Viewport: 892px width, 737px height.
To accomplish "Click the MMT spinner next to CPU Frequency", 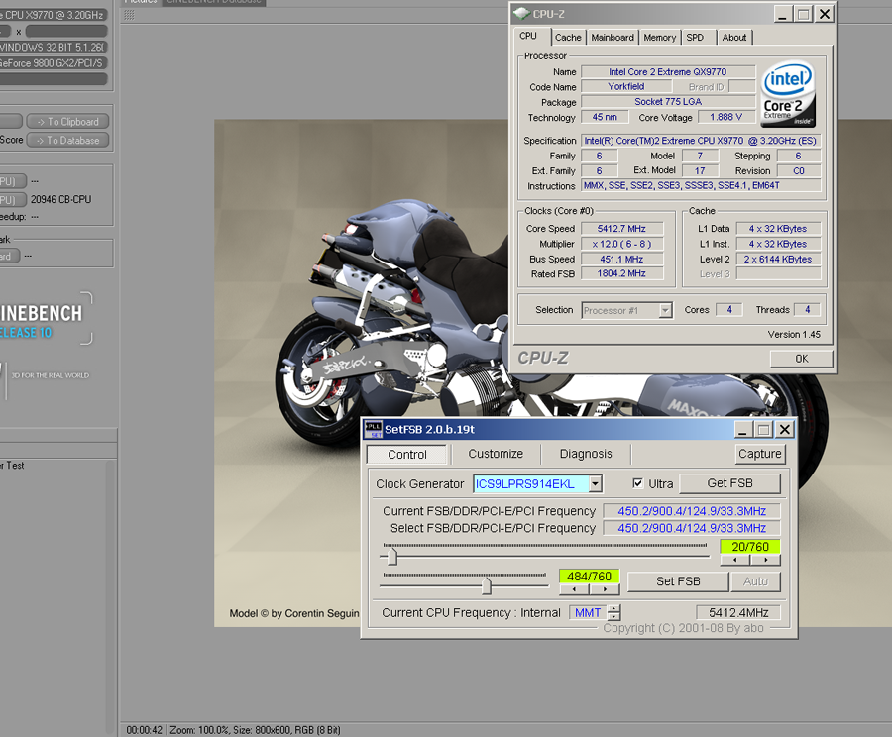I will click(613, 612).
